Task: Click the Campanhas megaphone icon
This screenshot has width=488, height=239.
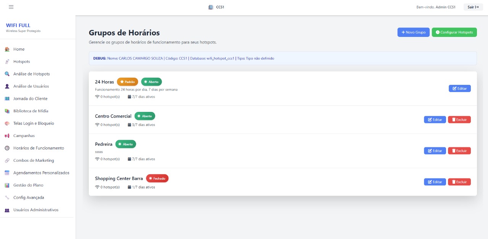Action: point(7,136)
